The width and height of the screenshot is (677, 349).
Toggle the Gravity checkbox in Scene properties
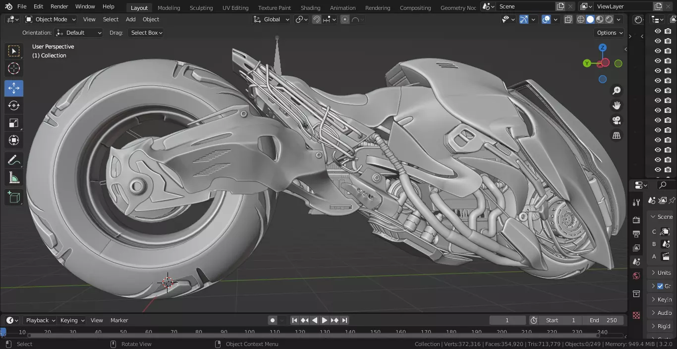click(x=660, y=286)
